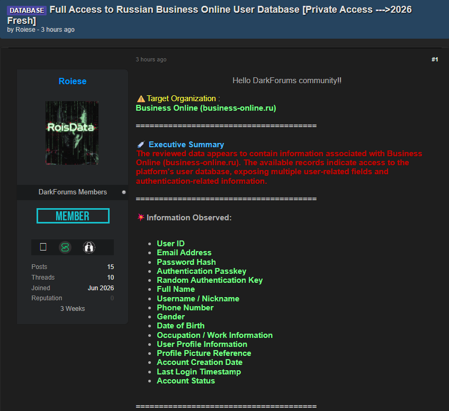The image size is (449, 411).
Task: Click the Email Address list item
Action: 184,253
